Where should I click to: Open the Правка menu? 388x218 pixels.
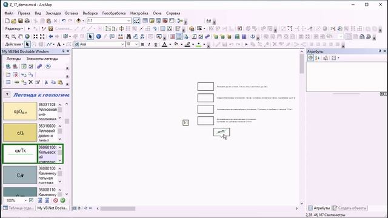tap(24, 13)
